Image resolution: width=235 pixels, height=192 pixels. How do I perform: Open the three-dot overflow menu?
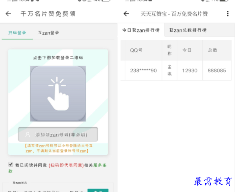point(228,13)
